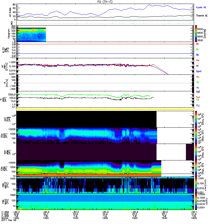
Task: Click the plot title P2 (TH-C)
Action: pos(105,2)
